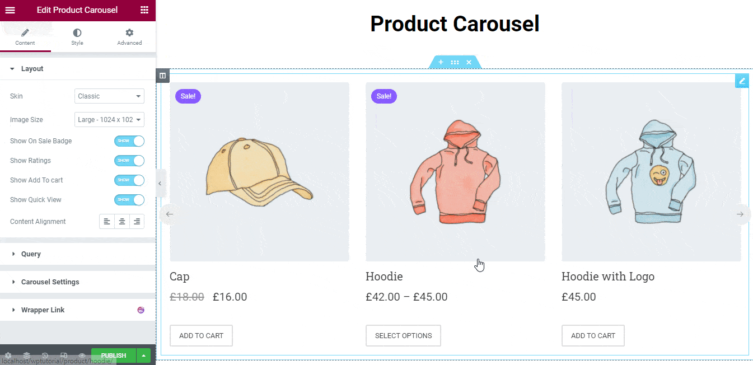Go to previous carousel slide arrow
The width and height of the screenshot is (753, 365).
[x=169, y=214]
